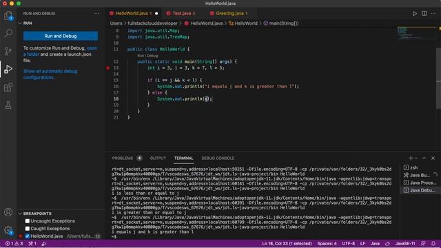This screenshot has height=248, width=441.
Task: Click Debug code lens above main
Action: click(152, 56)
